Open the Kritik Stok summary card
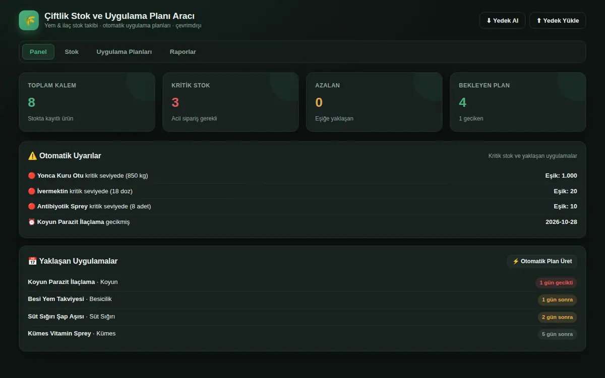 230,102
